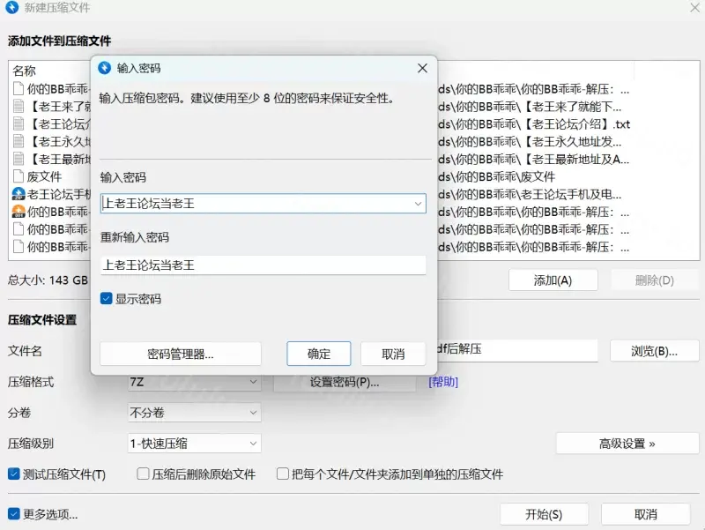The width and height of the screenshot is (705, 530).
Task: Select the path ending 【老王论坛介绍】.txt
Action: [534, 124]
